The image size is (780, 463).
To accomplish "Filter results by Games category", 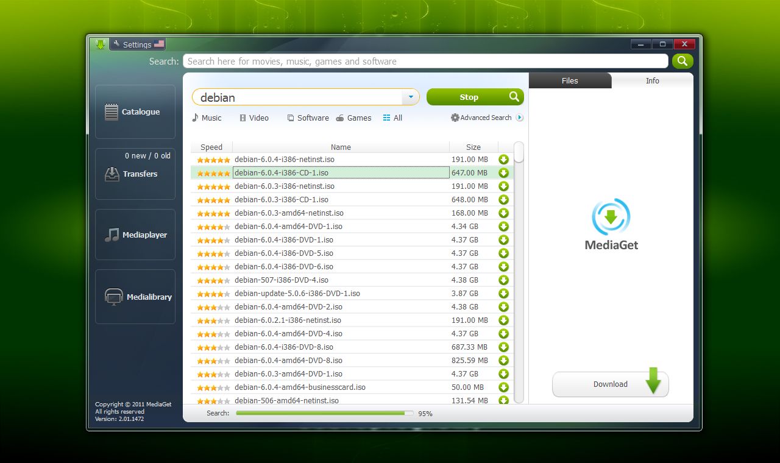I will (353, 118).
